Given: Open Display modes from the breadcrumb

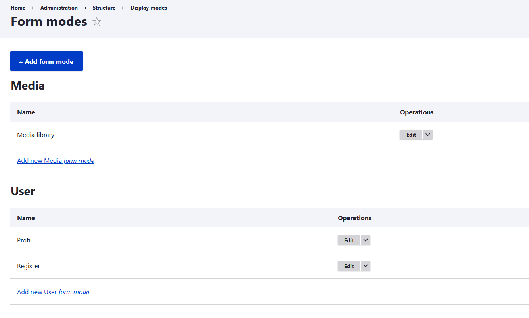Looking at the screenshot, I should coord(148,8).
